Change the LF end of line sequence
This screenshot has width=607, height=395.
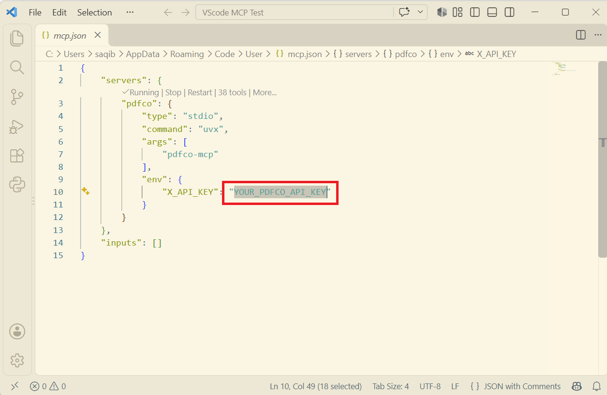coord(455,386)
